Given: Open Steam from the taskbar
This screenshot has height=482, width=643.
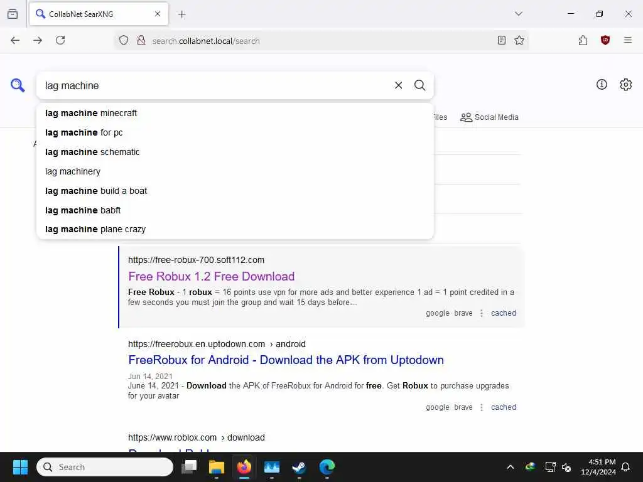Looking at the screenshot, I should pos(299,467).
